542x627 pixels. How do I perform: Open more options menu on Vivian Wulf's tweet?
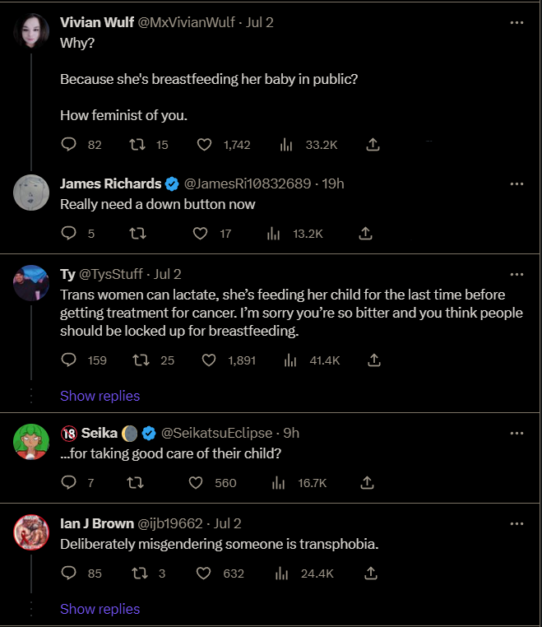tap(517, 23)
